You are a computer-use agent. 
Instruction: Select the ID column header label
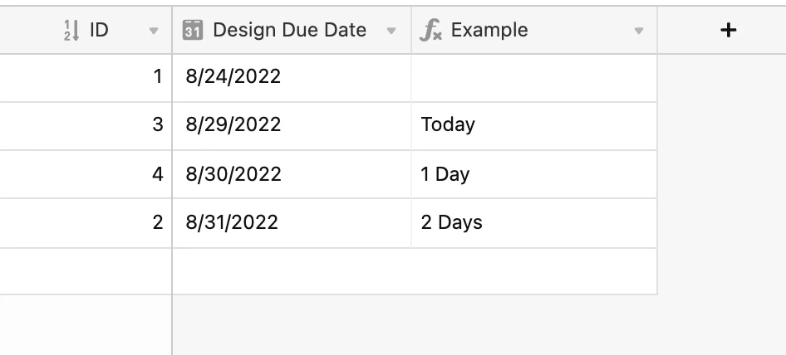99,30
